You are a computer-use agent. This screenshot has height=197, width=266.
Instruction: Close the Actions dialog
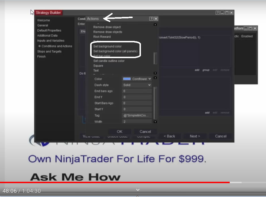[x=156, y=19]
